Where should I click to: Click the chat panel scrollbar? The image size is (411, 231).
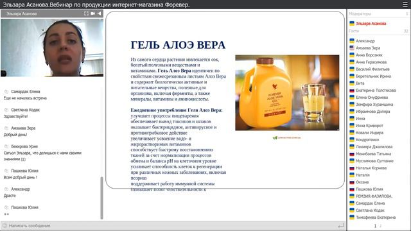[101, 198]
